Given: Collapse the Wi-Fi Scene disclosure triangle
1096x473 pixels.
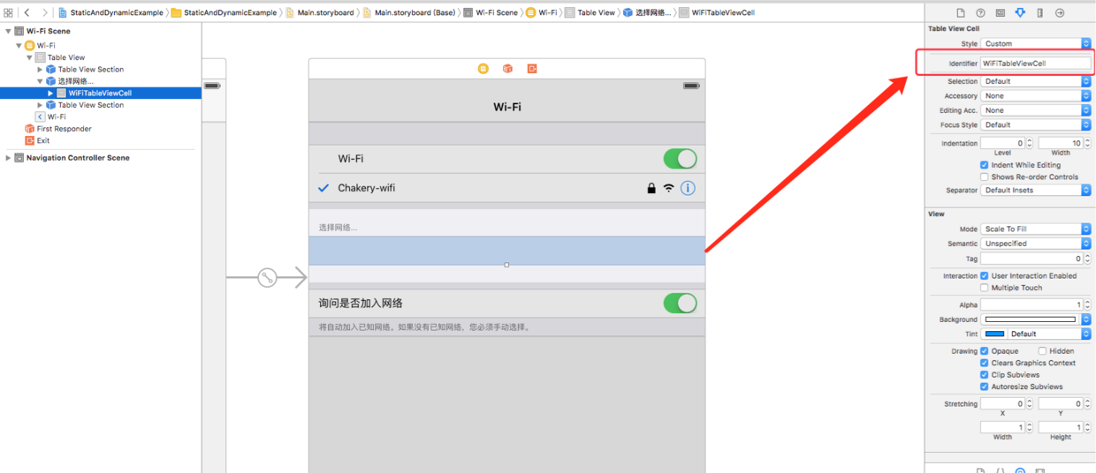Looking at the screenshot, I should 8,31.
